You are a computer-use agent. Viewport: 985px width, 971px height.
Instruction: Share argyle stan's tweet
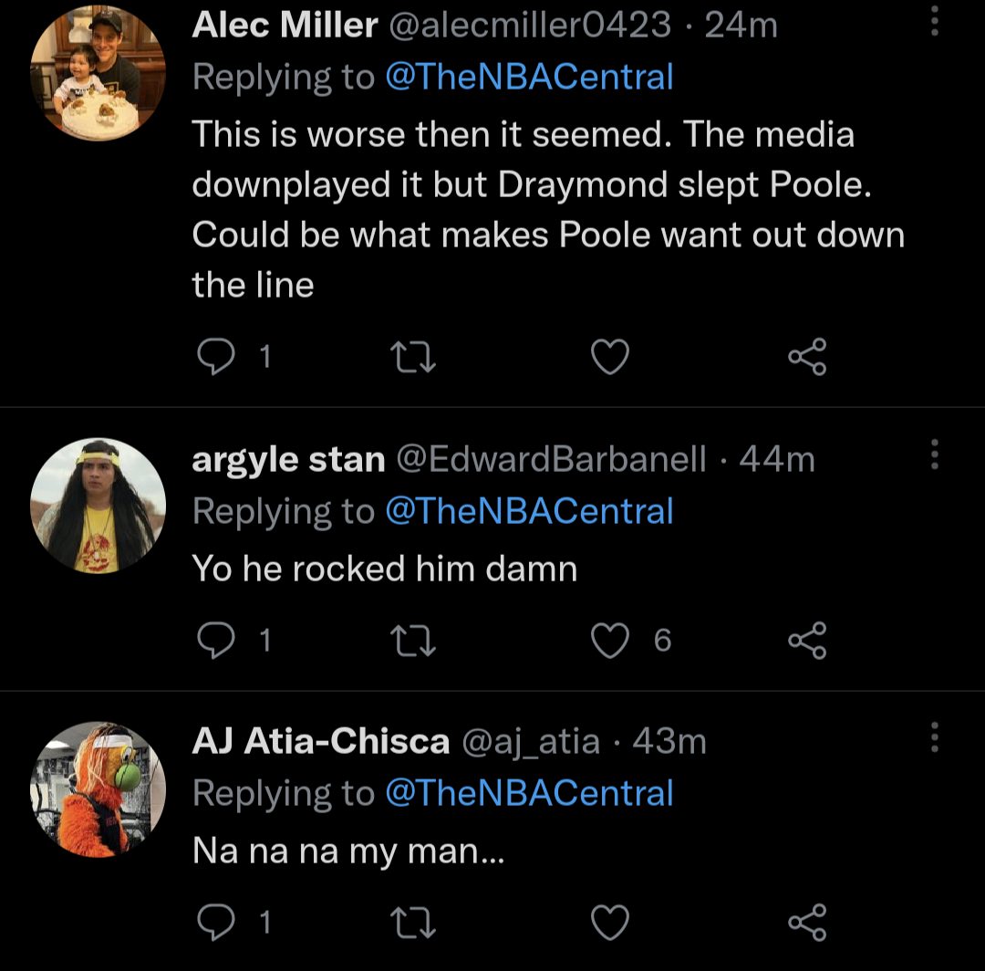[807, 641]
